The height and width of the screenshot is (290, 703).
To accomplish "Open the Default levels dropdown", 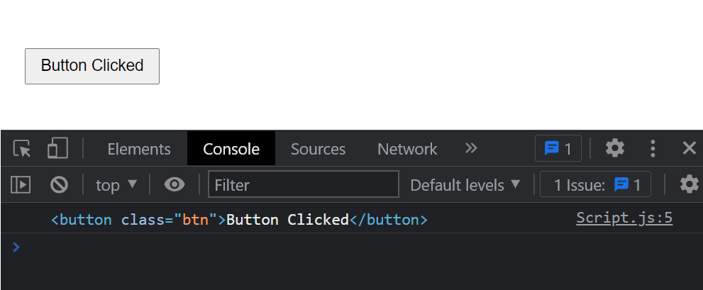I will (x=465, y=184).
